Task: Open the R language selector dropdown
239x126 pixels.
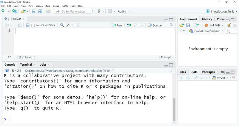Action: pyautogui.click(x=182, y=31)
